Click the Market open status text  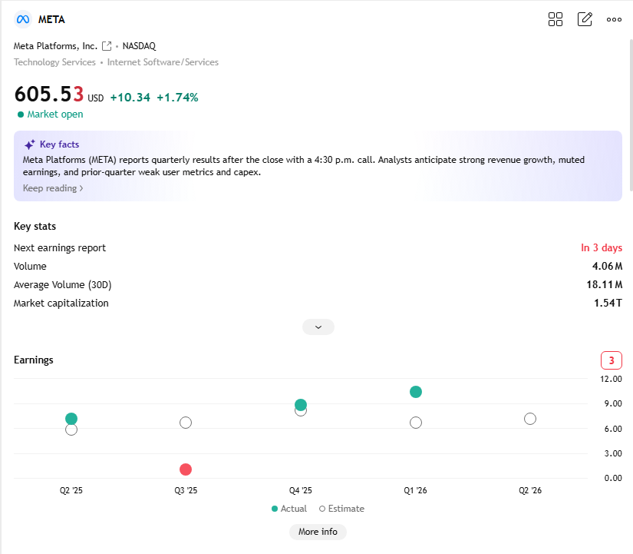(55, 114)
